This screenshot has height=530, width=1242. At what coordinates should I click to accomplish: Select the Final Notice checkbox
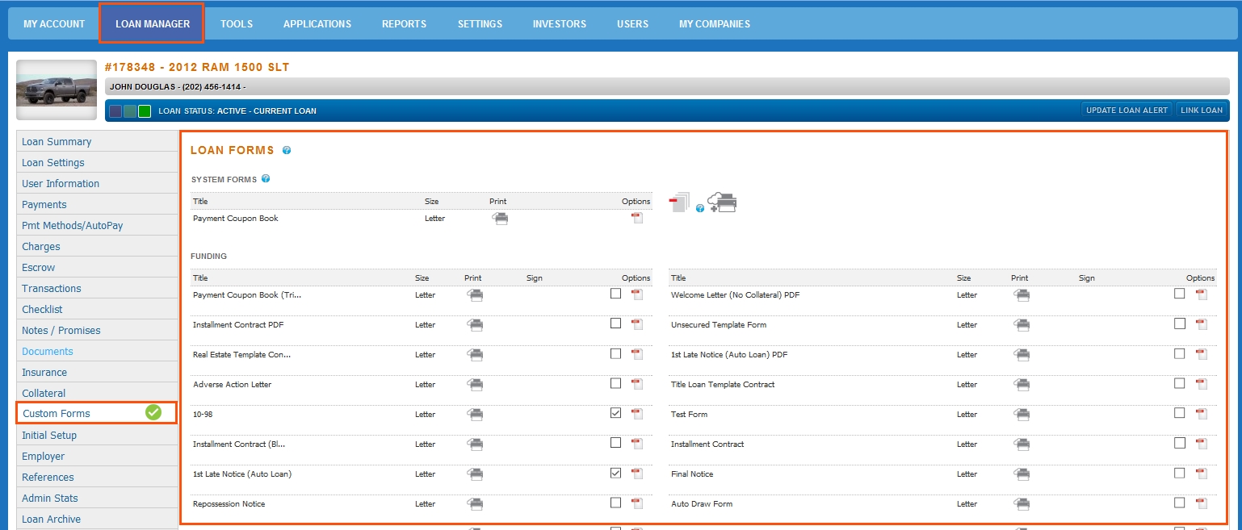coord(1180,473)
